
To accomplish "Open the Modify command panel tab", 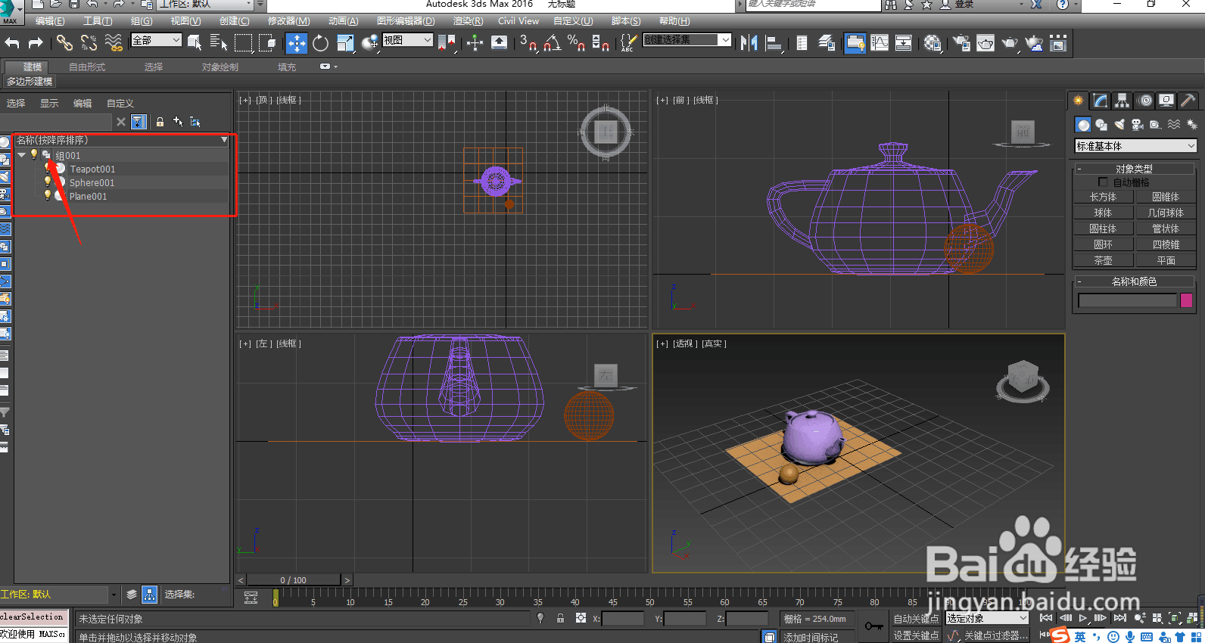I will [1101, 101].
